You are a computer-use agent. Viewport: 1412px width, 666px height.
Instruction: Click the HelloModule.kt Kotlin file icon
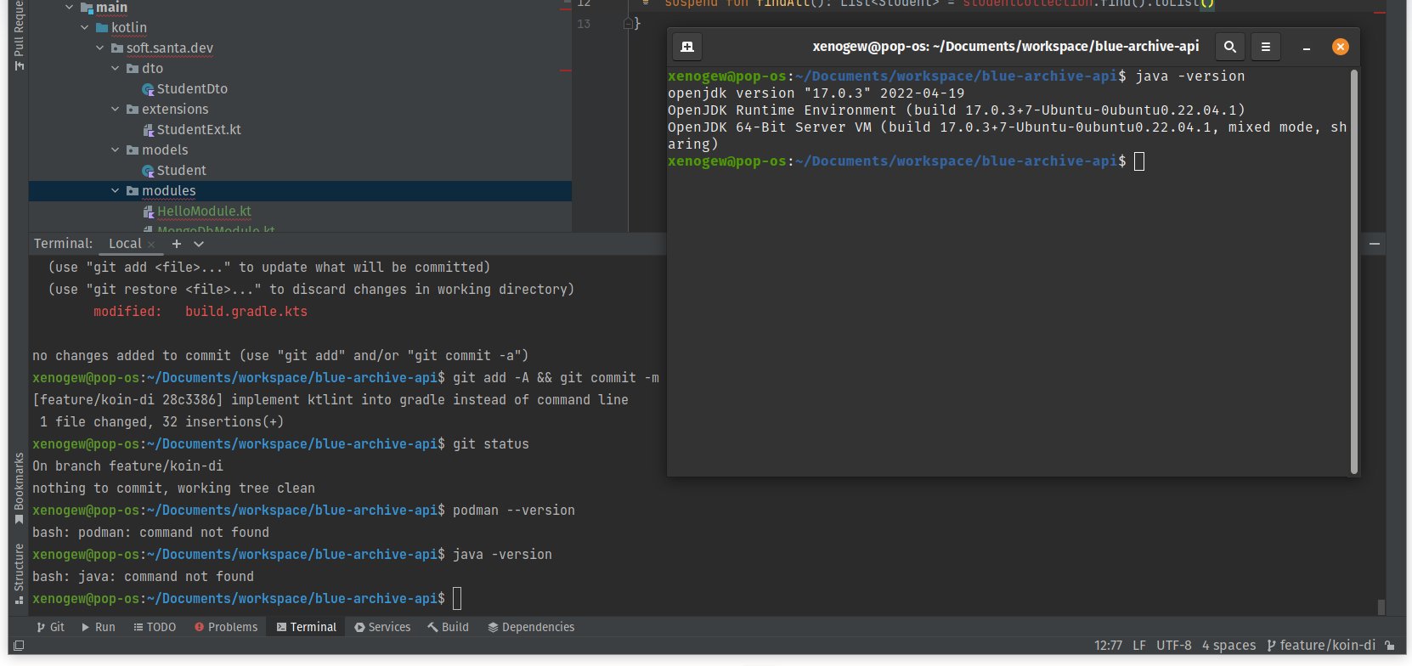click(x=148, y=212)
